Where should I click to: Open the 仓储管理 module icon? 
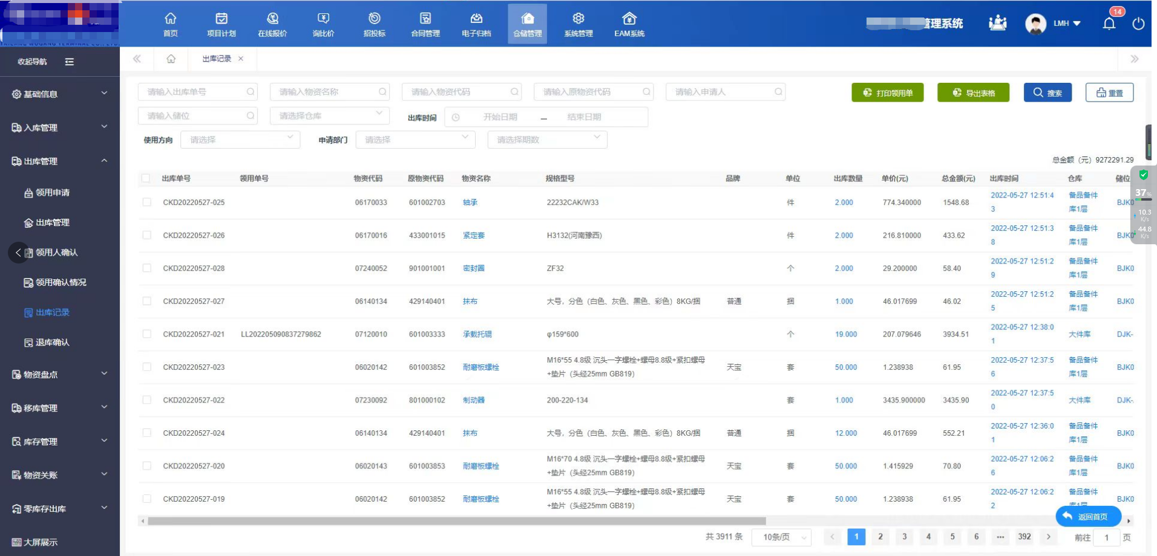pos(528,19)
